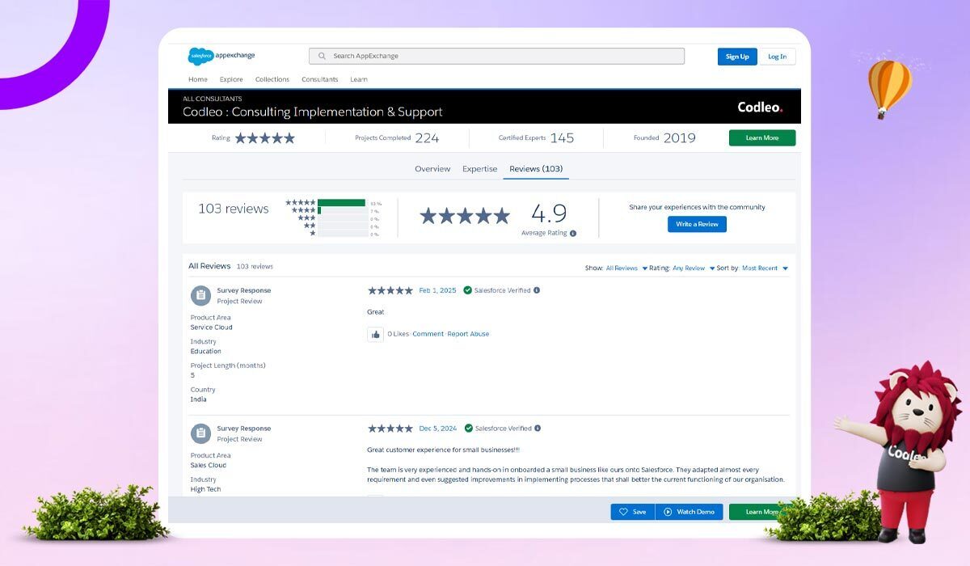
Task: Like the 'Great' review with thumbs-up
Action: coord(375,334)
